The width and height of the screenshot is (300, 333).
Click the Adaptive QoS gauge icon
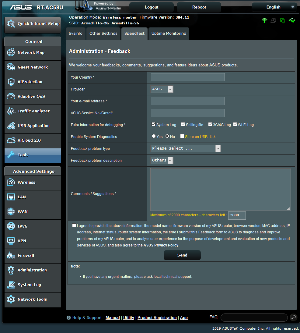(11, 96)
